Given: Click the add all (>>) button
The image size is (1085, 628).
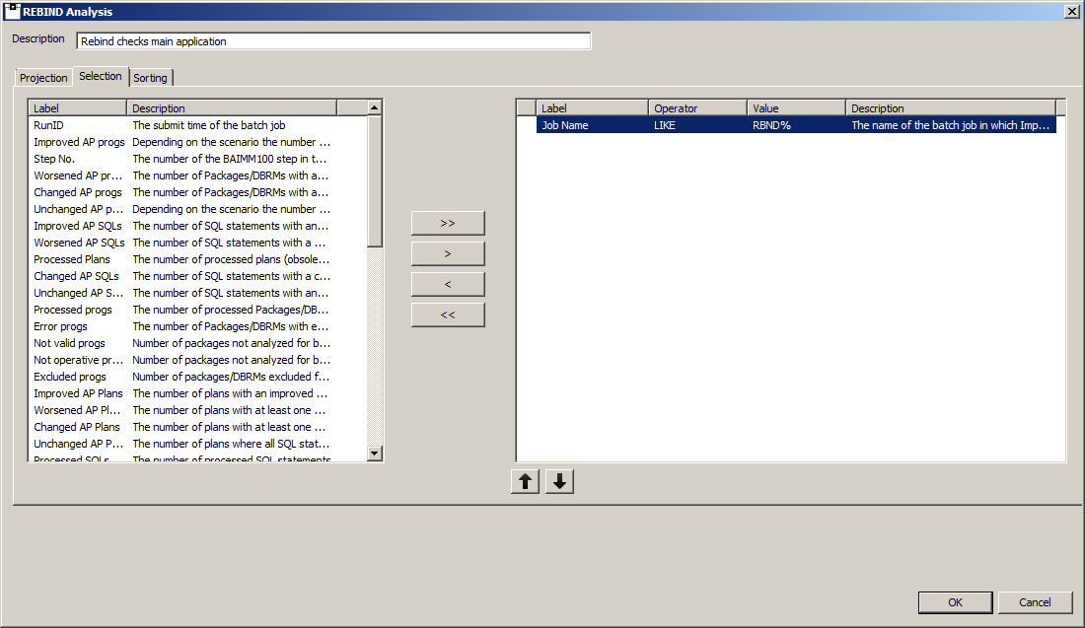Looking at the screenshot, I should (x=448, y=223).
